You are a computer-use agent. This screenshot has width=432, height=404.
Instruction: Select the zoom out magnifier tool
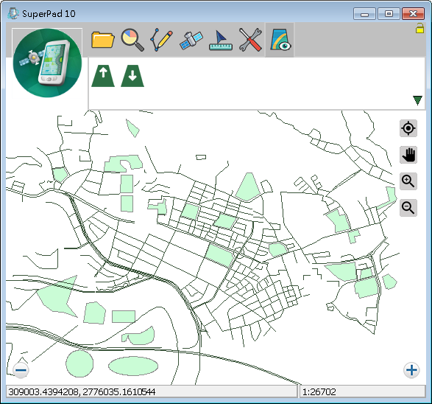[x=408, y=208]
